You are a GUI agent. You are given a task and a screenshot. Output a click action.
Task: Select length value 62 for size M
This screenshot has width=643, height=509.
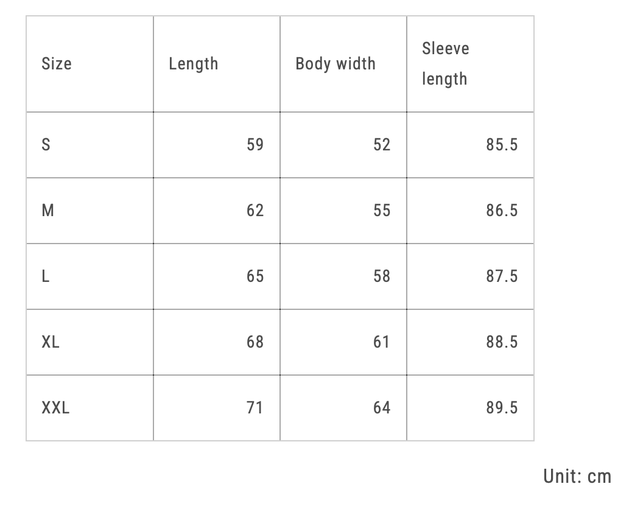[x=255, y=211]
